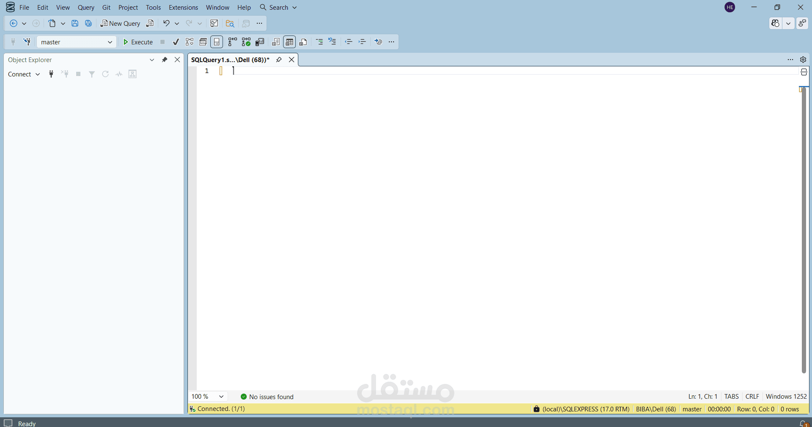Switch to Results to Text output
812x427 pixels.
[x=276, y=42]
